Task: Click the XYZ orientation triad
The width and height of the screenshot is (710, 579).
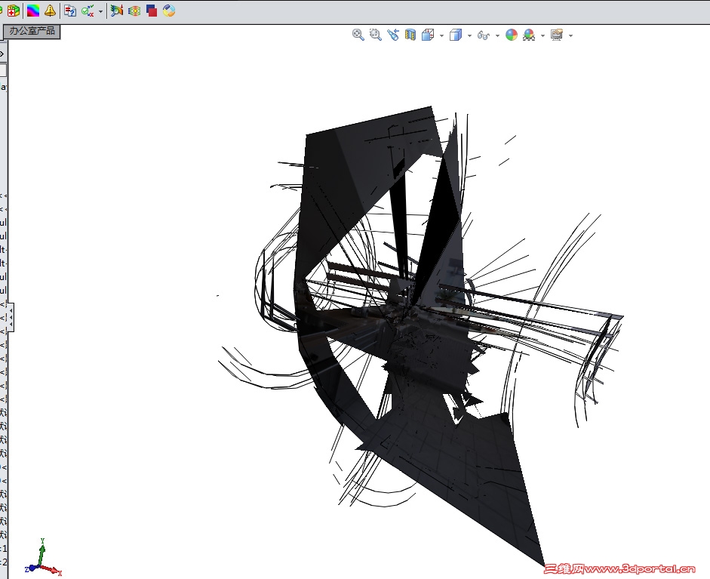Action: [x=42, y=557]
